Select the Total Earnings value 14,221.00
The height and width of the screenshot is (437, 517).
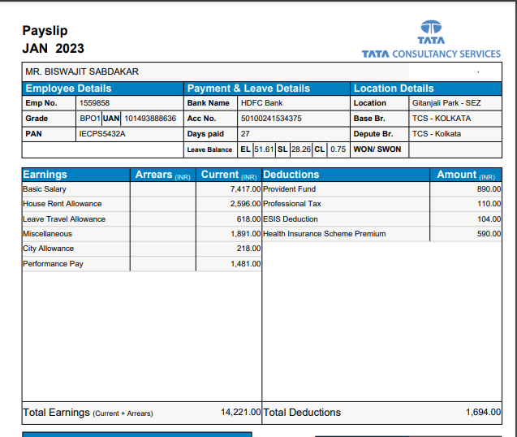240,413
